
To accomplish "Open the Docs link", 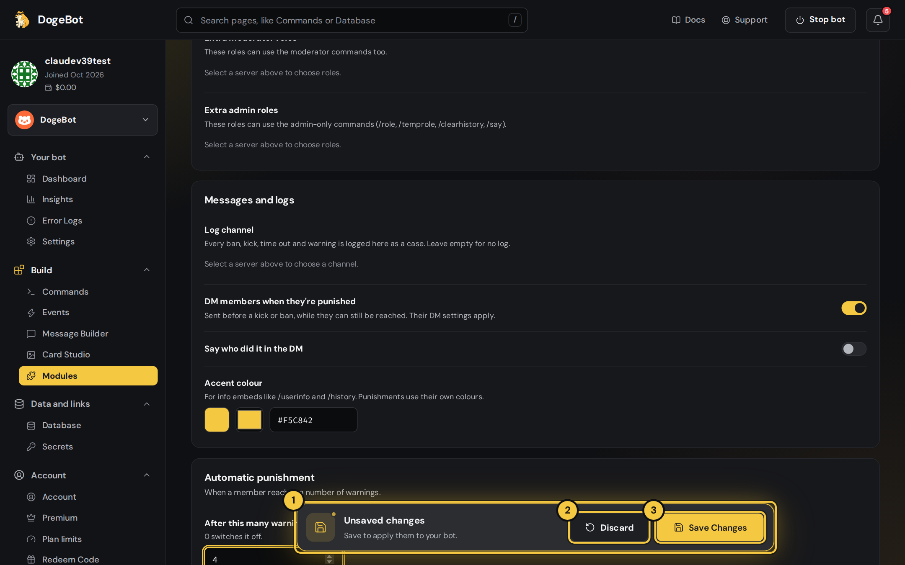I will 688,20.
